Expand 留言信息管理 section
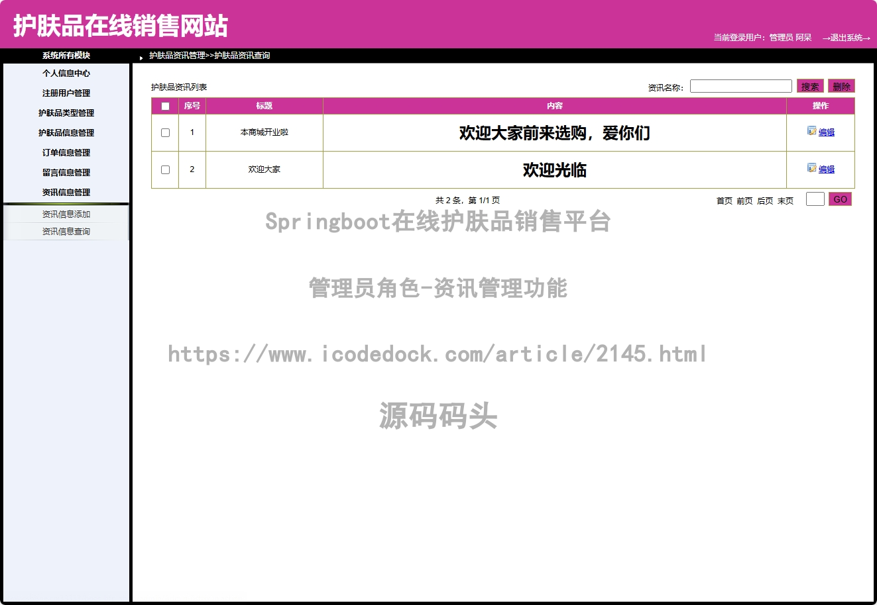The image size is (877, 605). pos(66,173)
